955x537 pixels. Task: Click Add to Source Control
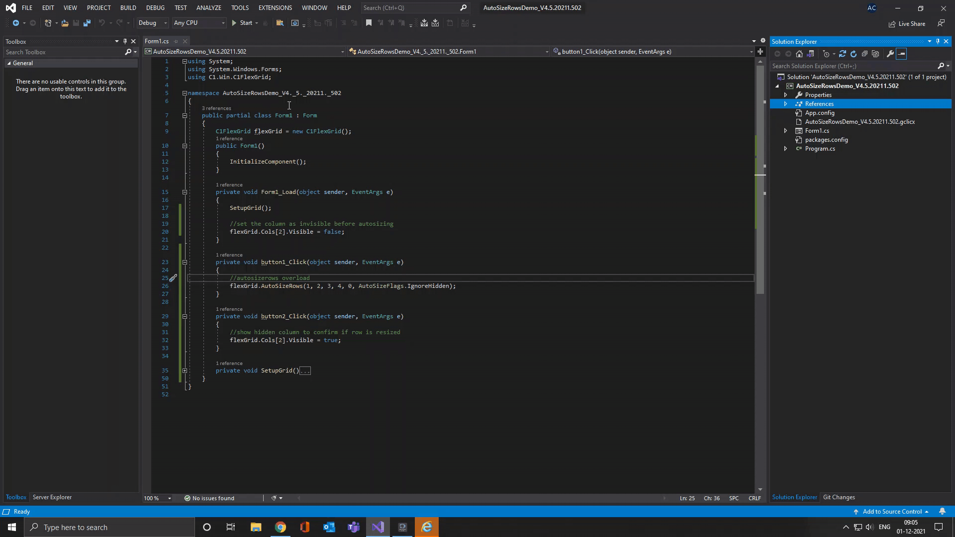pos(892,512)
